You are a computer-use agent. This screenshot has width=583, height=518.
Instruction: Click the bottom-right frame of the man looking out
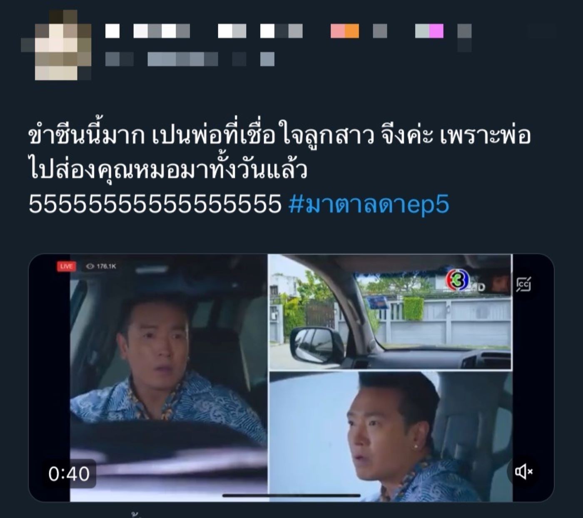point(390,436)
